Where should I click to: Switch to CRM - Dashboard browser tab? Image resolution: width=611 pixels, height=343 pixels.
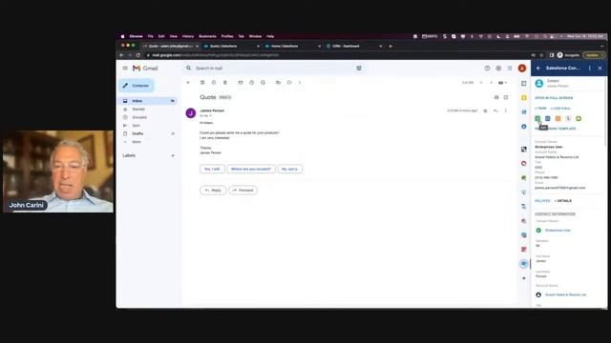(354, 46)
